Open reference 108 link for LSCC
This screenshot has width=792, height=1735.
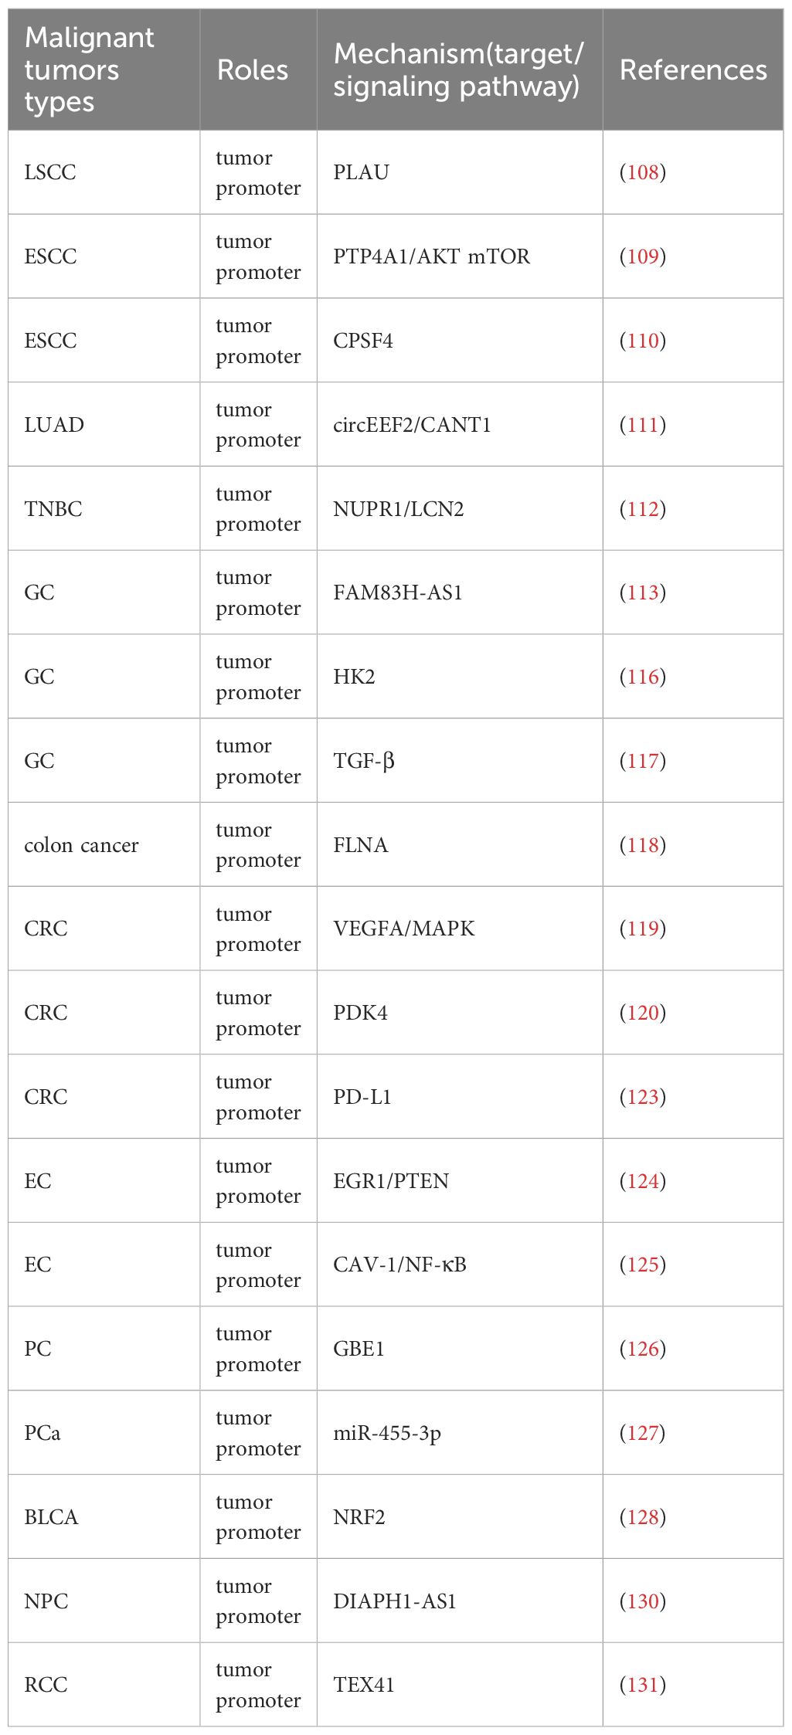(642, 172)
